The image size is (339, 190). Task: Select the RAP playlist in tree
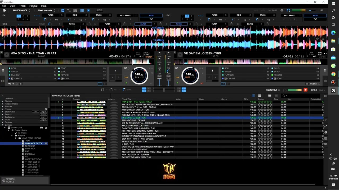point(27,151)
